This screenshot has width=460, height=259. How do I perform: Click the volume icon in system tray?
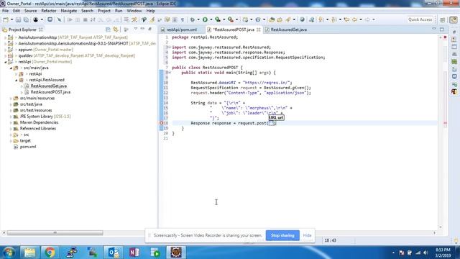click(x=425, y=253)
